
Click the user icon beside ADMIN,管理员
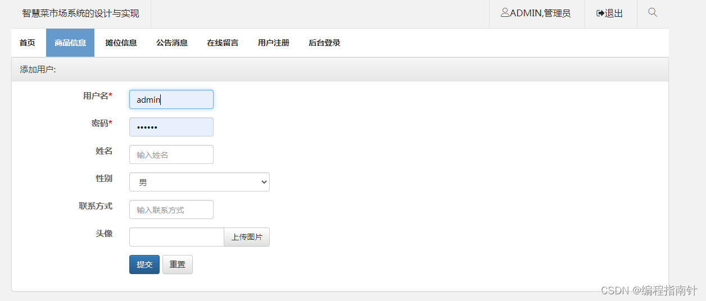pos(505,12)
